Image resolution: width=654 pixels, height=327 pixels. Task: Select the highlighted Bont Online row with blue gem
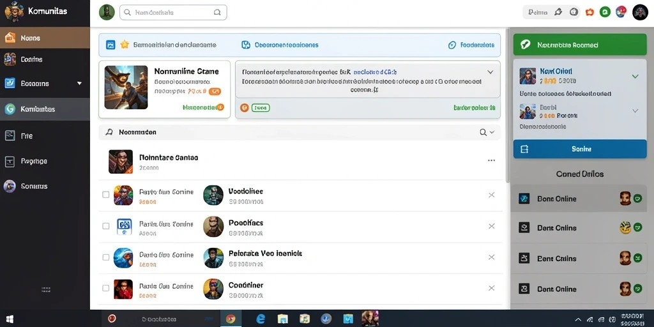pyautogui.click(x=580, y=199)
